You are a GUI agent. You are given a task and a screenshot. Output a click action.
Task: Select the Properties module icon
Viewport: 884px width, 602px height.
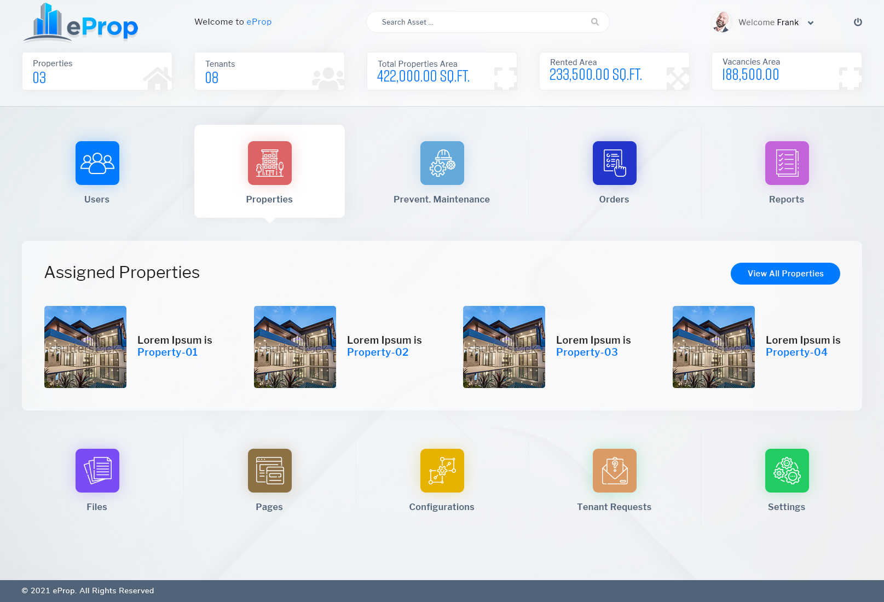tap(269, 163)
